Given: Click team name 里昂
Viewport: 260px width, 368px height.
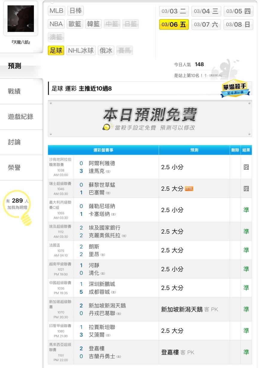Looking at the screenshot, I should (x=94, y=254).
